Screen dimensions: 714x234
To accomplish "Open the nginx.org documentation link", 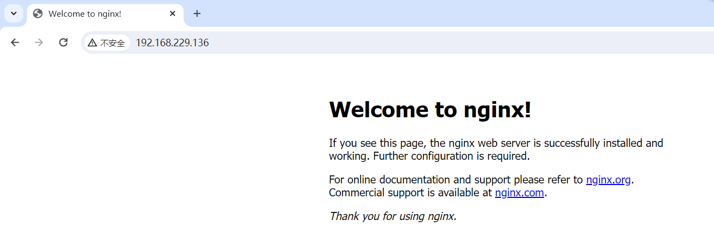I will click(608, 180).
